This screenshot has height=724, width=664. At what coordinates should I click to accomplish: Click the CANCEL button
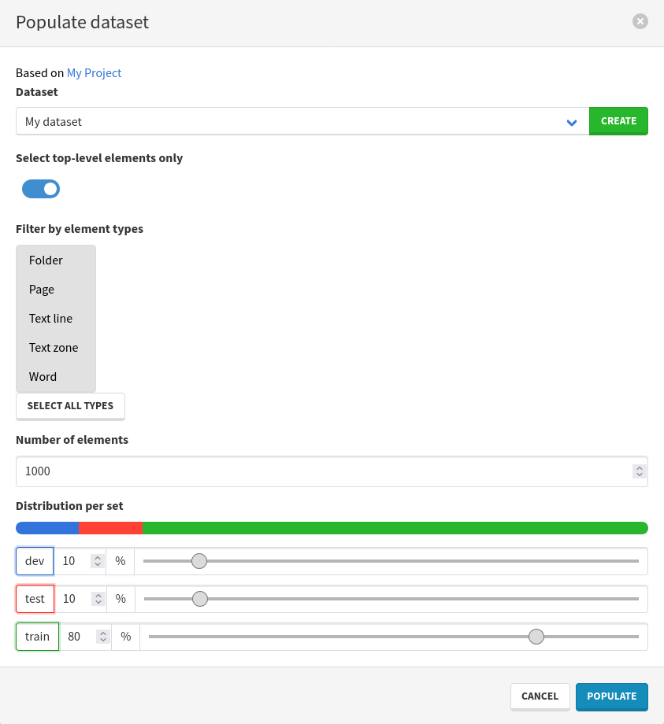(x=540, y=696)
